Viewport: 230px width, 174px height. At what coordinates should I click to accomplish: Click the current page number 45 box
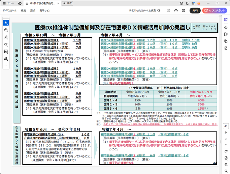(x=226, y=126)
